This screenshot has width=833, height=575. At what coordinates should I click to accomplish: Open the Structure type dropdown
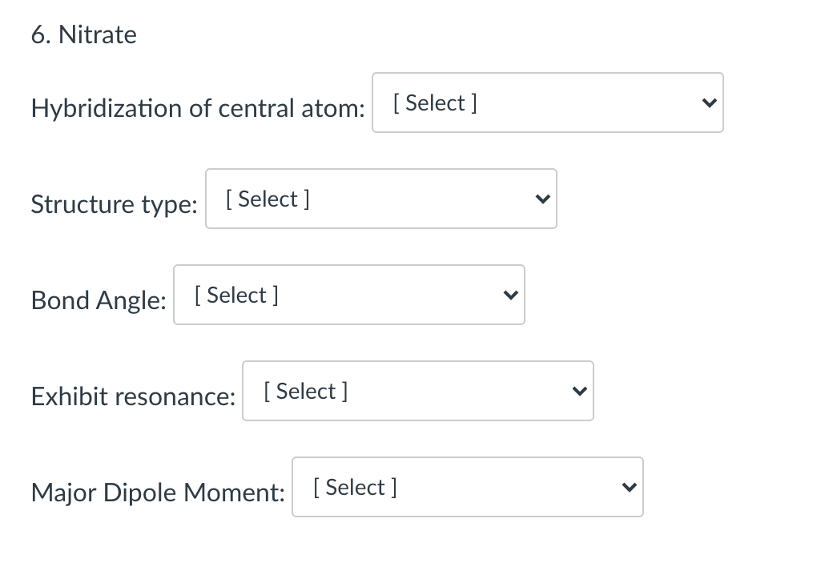pos(380,199)
